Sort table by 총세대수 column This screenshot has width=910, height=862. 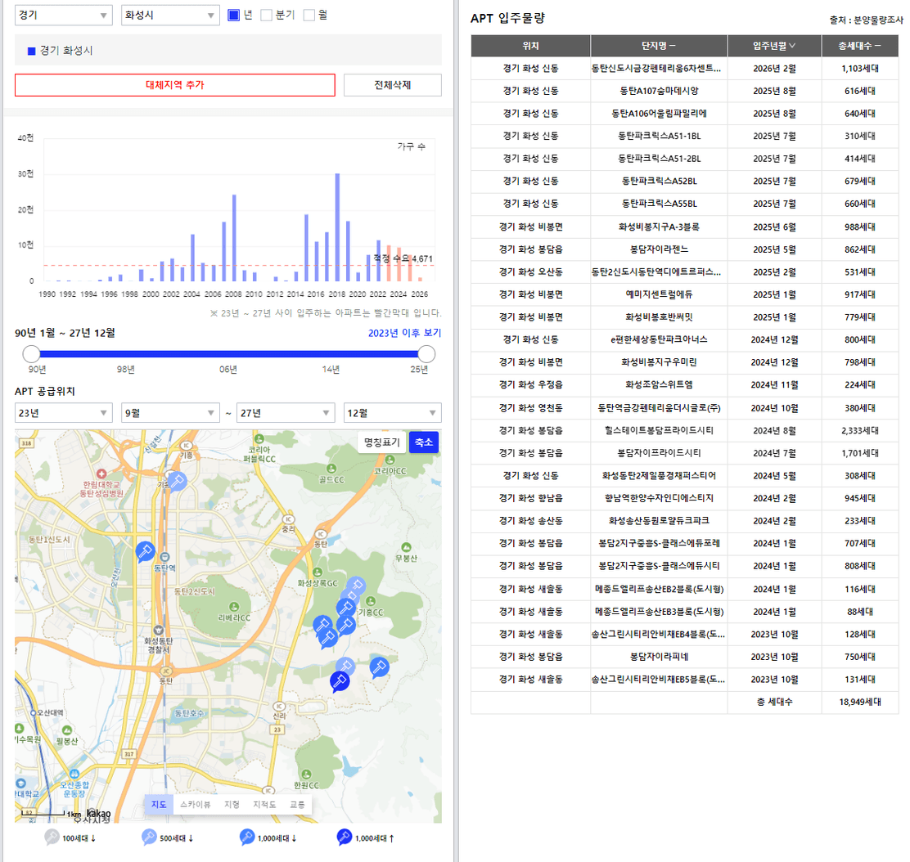click(859, 46)
